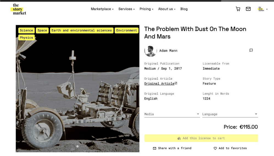Go to the Blog page

[x=184, y=9]
